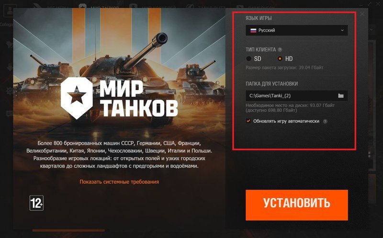
Task: Open the user profile avatar icon
Action: click(x=10, y=11)
